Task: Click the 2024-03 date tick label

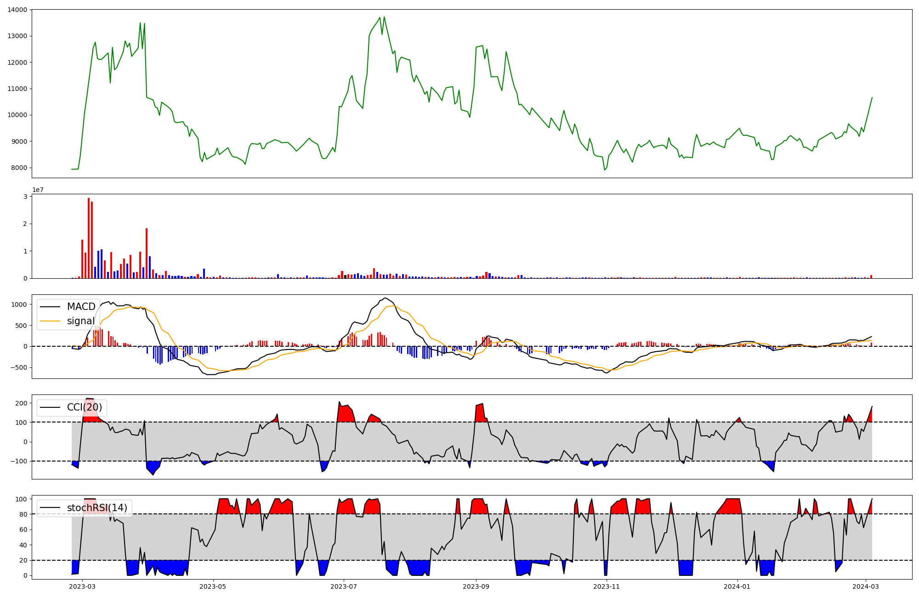Action: click(866, 586)
